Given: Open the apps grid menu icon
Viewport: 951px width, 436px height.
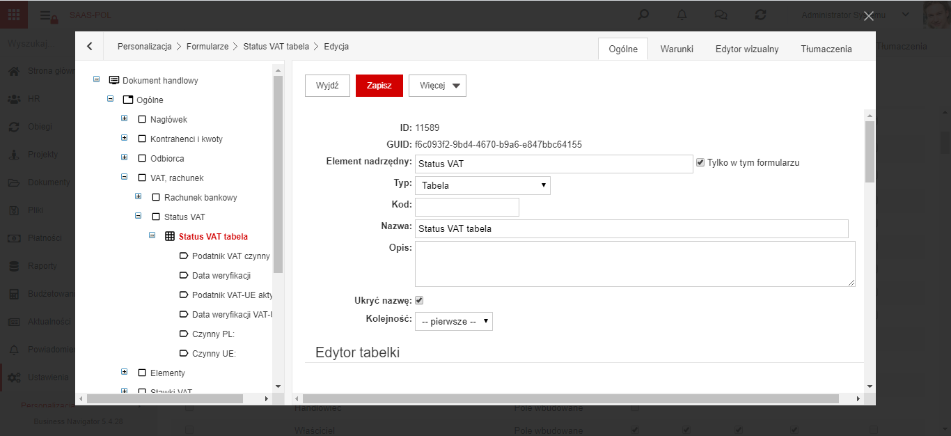Looking at the screenshot, I should tap(14, 15).
